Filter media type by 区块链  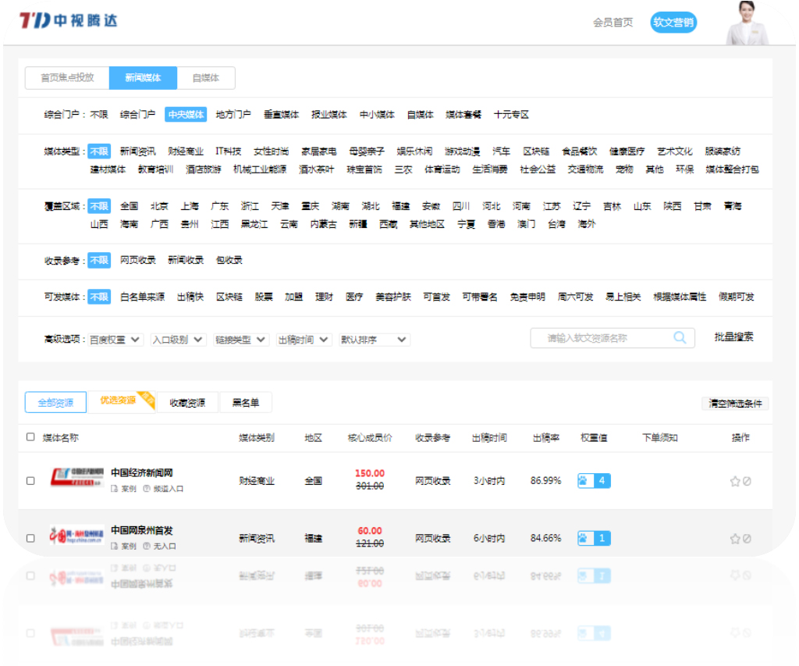tap(536, 151)
